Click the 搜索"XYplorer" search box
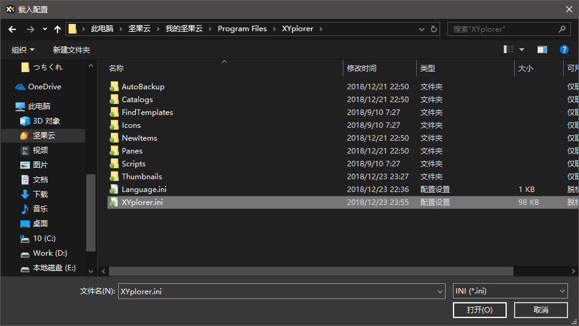579x326 pixels. click(503, 29)
